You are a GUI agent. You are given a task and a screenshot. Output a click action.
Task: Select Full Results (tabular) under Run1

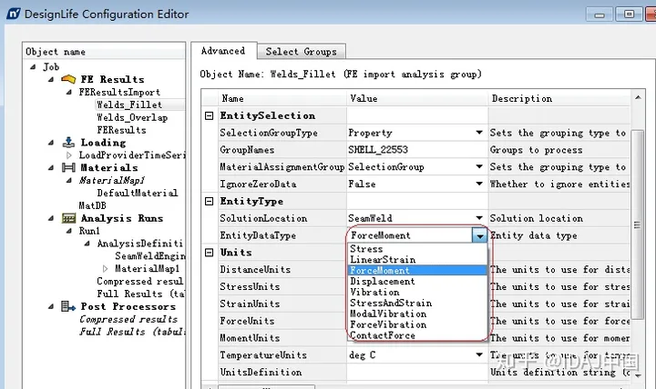(x=140, y=294)
